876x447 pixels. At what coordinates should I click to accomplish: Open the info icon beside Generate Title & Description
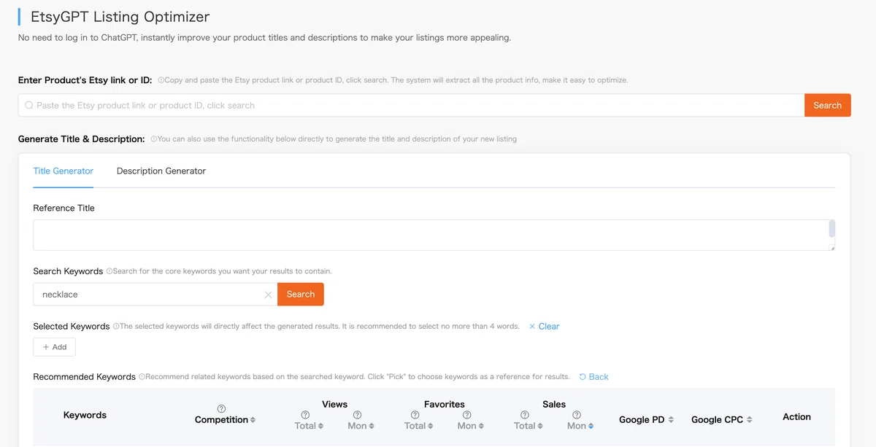pyautogui.click(x=154, y=139)
